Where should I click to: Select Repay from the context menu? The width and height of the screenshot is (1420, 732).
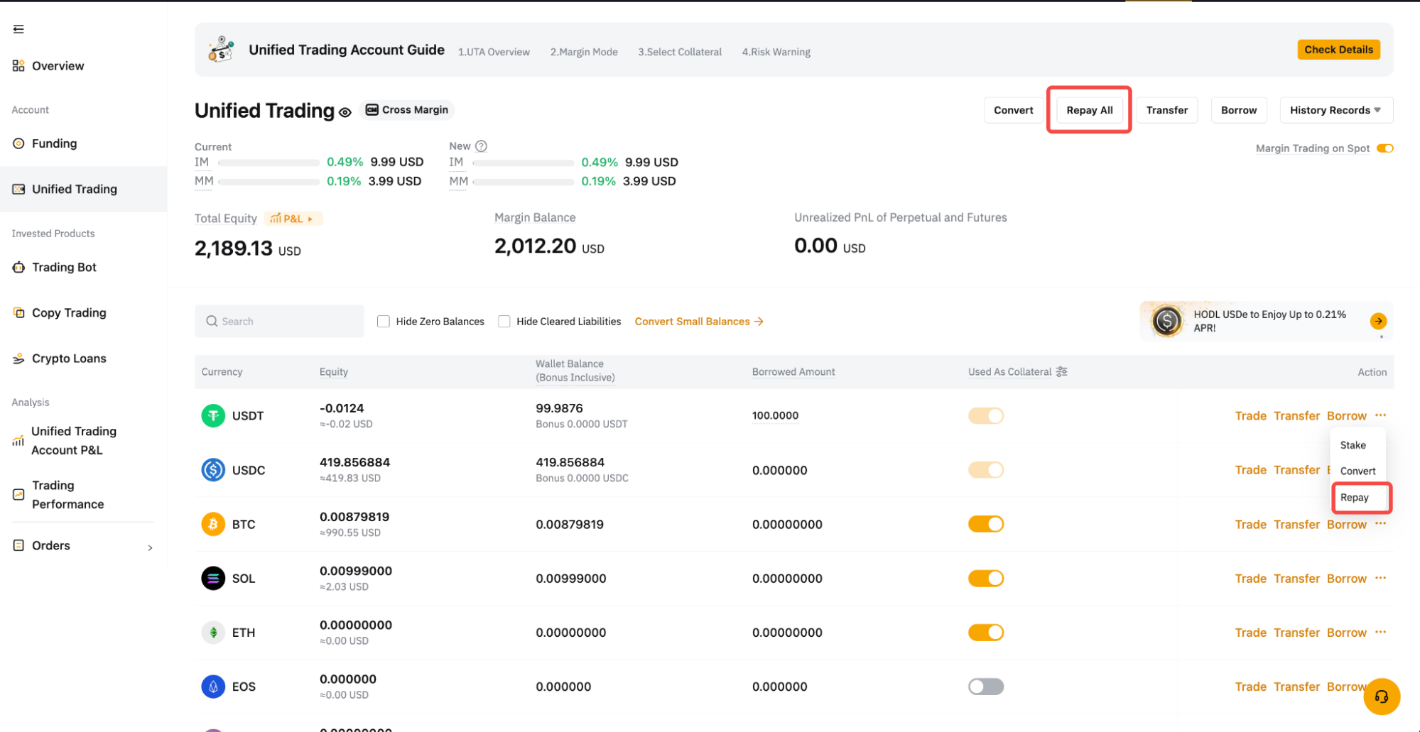[1355, 498]
